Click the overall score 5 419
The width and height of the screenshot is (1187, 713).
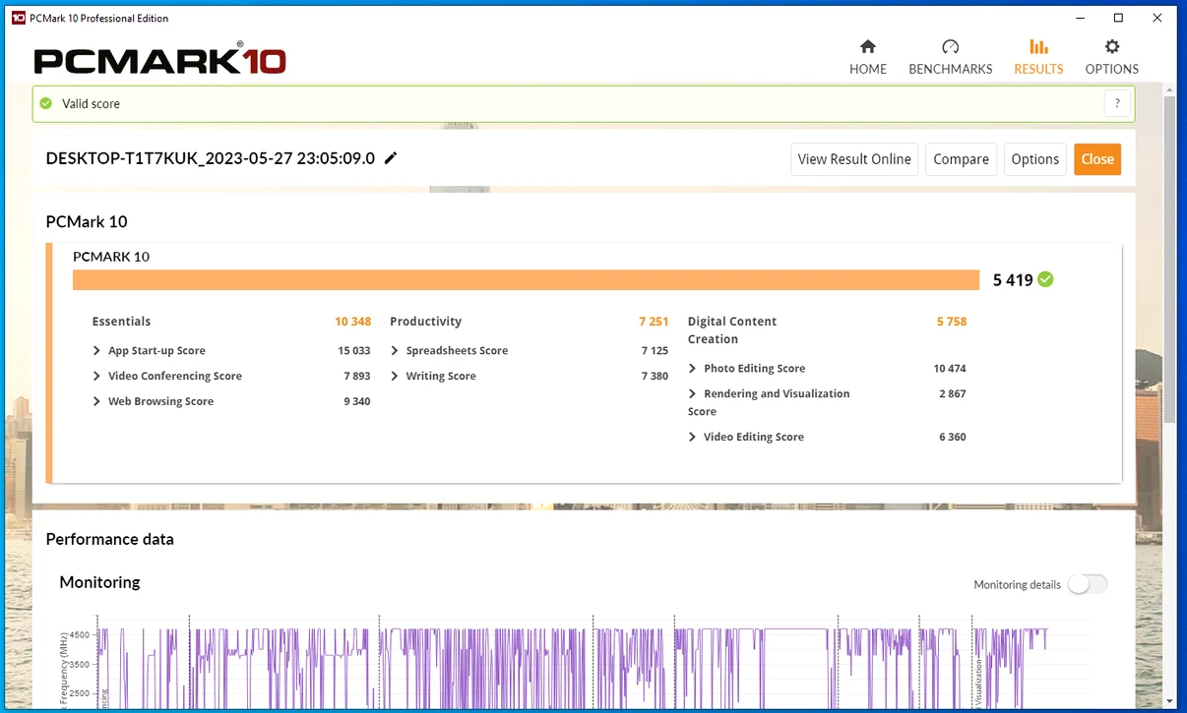point(1013,280)
